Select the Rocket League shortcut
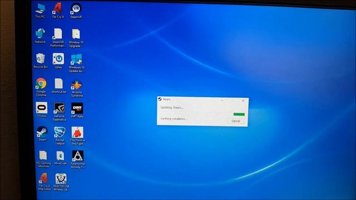 [60, 136]
